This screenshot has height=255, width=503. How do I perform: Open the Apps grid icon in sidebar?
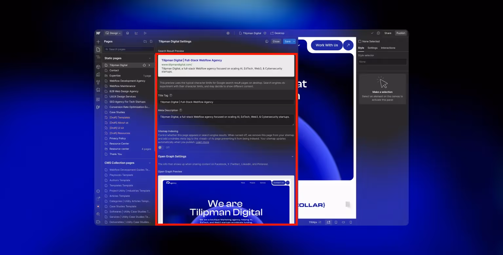[x=98, y=99]
